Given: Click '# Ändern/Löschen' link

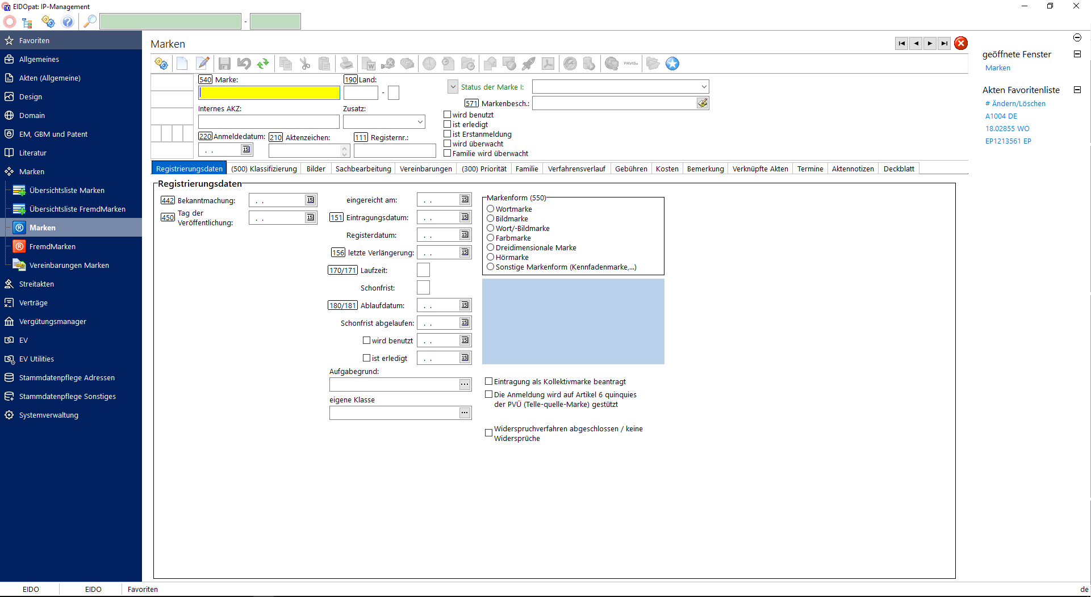Looking at the screenshot, I should [1015, 103].
